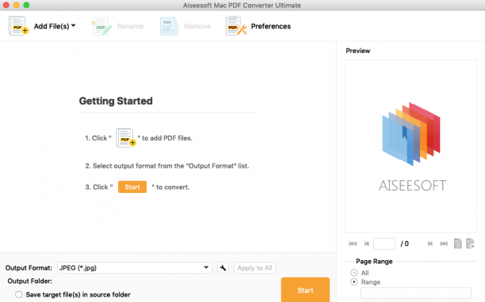Screen dimensions: 485x302
Task: Click the Output Folder label
Action: click(29, 281)
